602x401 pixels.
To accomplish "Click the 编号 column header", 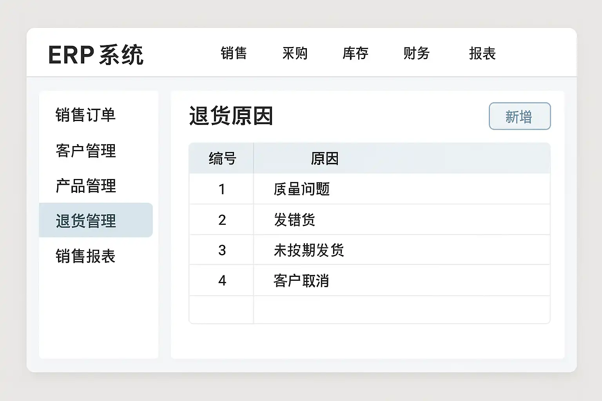I will click(222, 159).
